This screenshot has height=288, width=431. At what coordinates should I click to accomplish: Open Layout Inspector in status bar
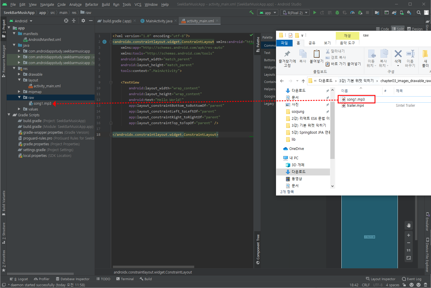[380, 279]
